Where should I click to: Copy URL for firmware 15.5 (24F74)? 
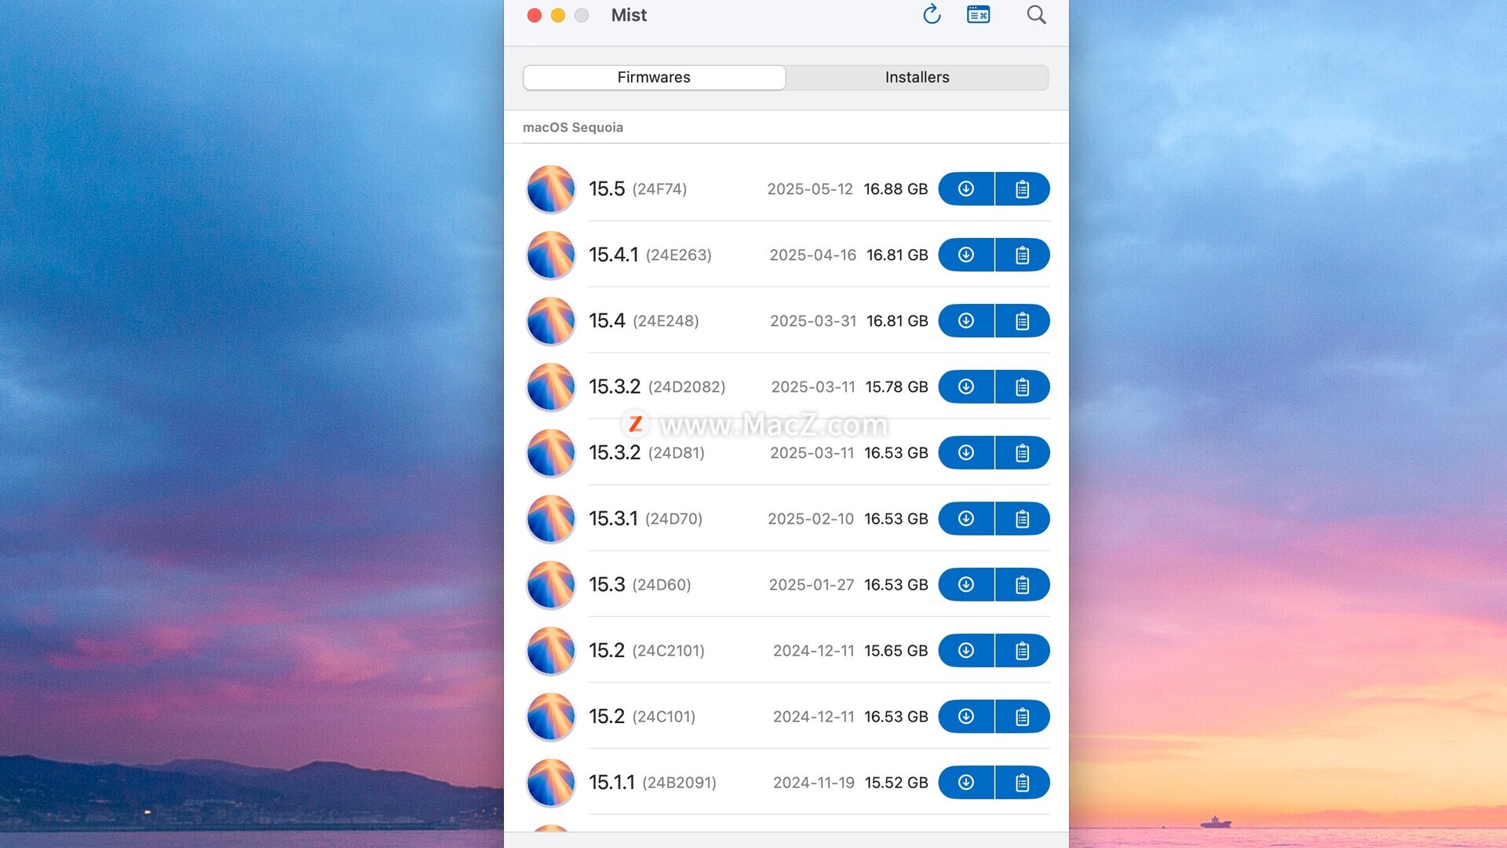coord(1022,188)
